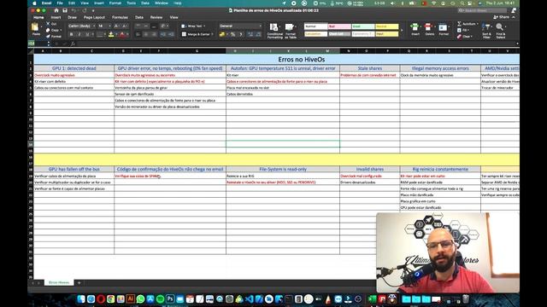
Task: Click the Copy icon in clipboard group
Action: tap(48, 30)
